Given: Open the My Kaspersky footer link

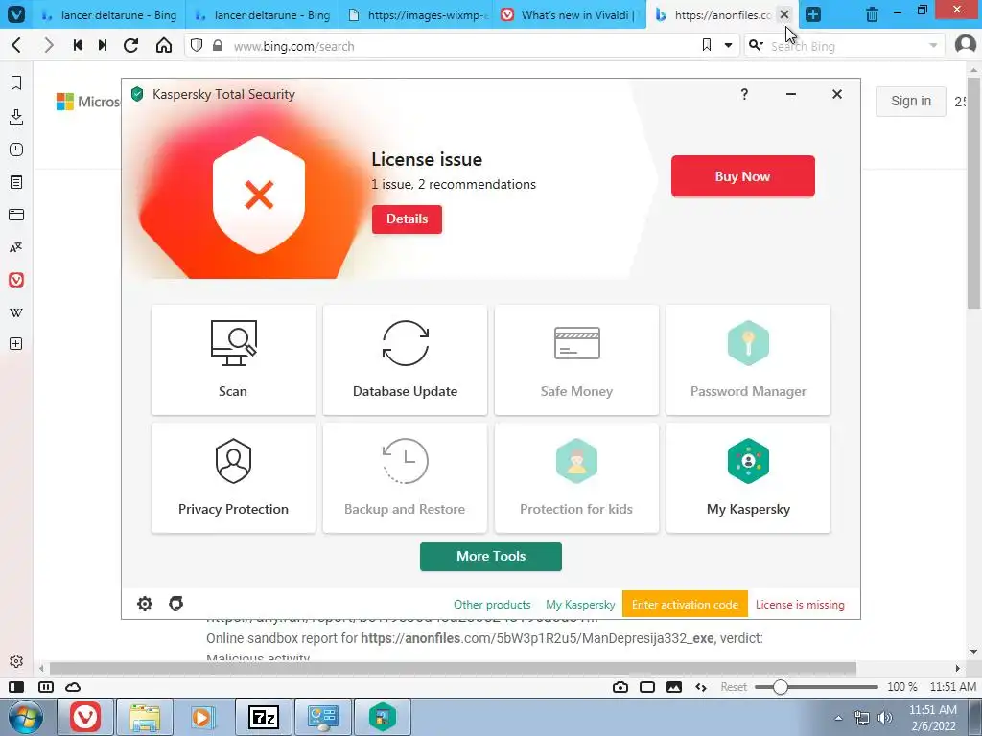Looking at the screenshot, I should (x=580, y=605).
